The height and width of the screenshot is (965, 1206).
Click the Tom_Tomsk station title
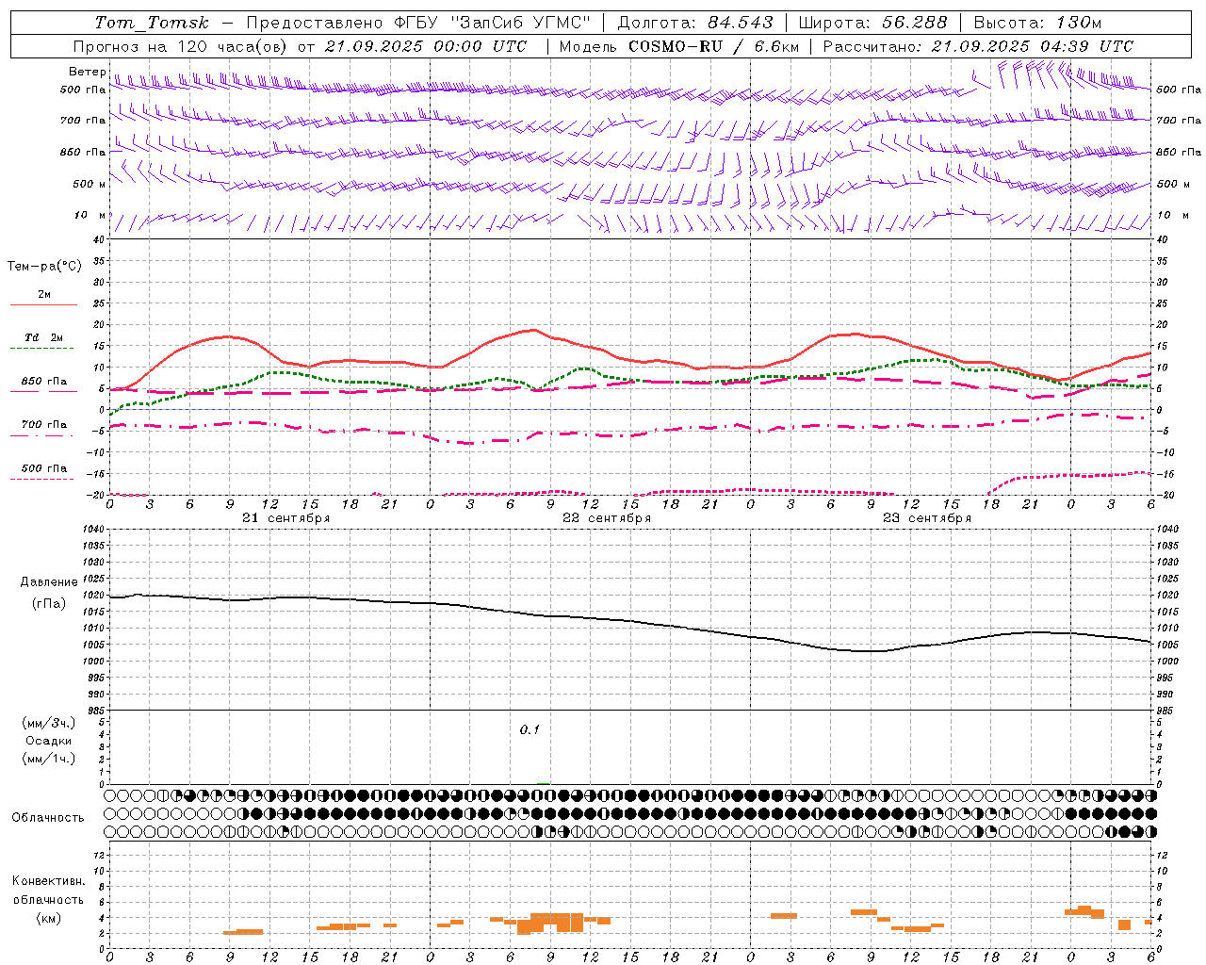coord(152,23)
